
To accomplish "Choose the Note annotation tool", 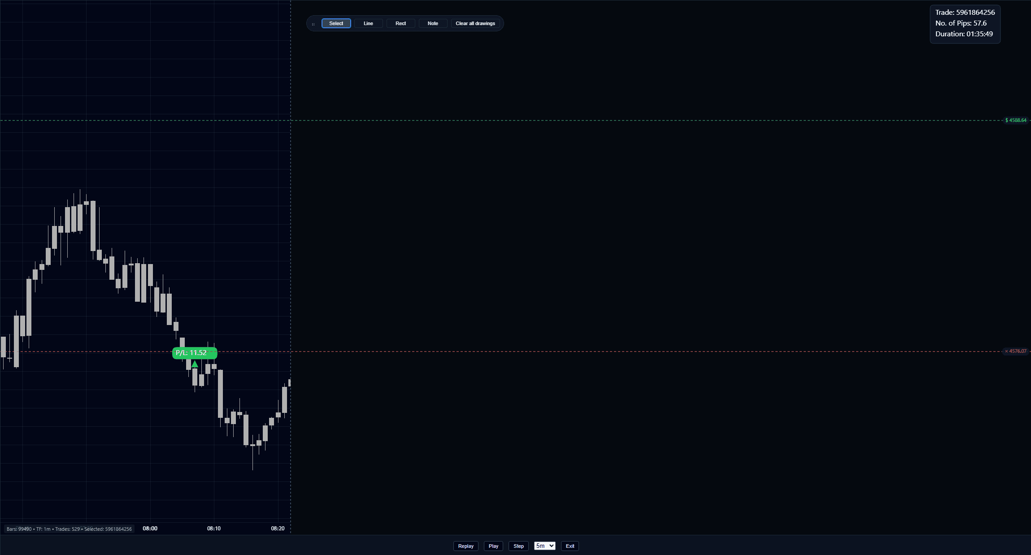I will click(x=433, y=23).
